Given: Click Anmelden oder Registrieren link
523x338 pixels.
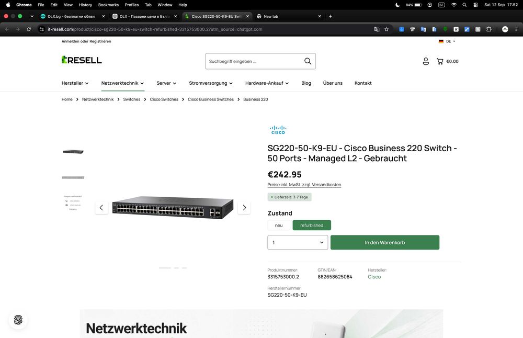Looking at the screenshot, I should tap(86, 41).
